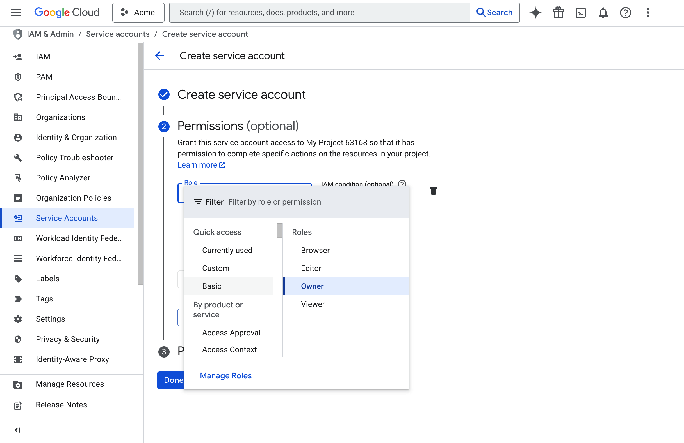
Task: Delete the role with the trash icon
Action: (433, 191)
